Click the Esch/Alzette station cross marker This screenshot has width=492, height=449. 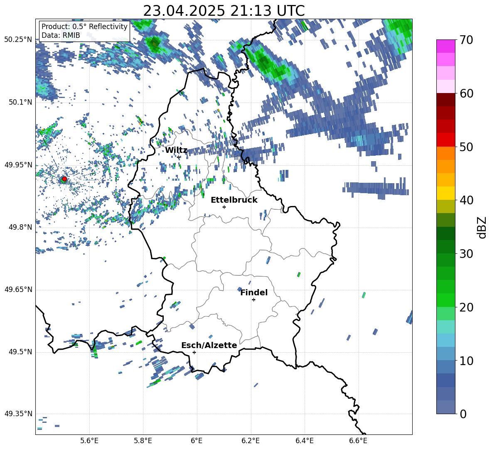(x=194, y=352)
